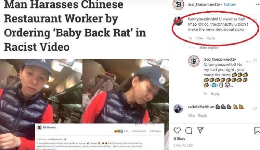
Task: Reply to funnybuzzinhbtl's comment
Action: click(211, 38)
